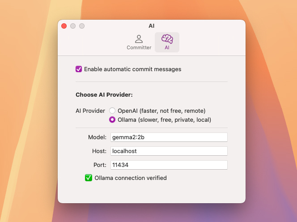Select the Ollama provider radio button
297x222 pixels.
[112, 120]
